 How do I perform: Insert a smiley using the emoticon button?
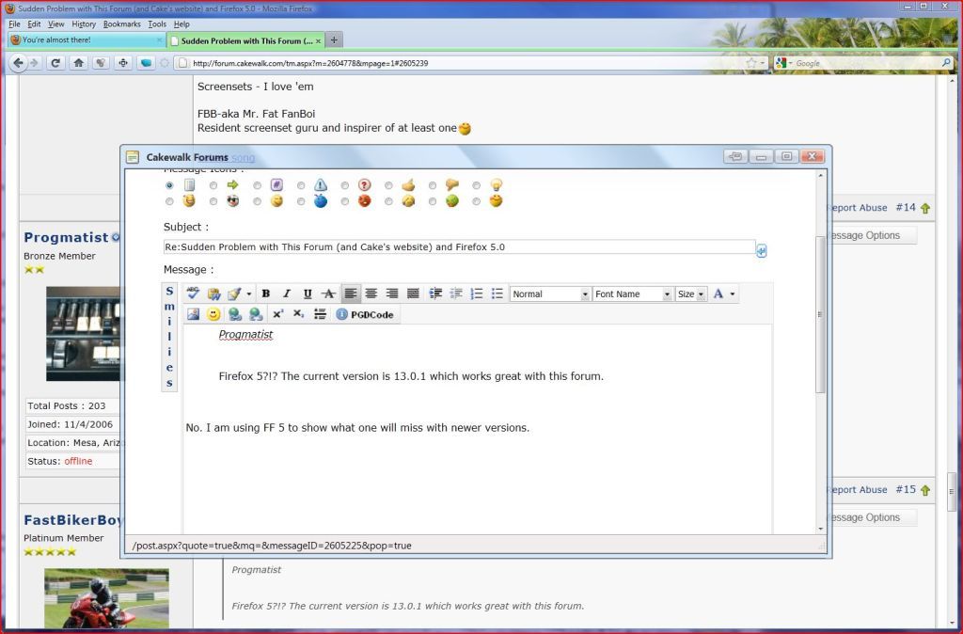(214, 314)
